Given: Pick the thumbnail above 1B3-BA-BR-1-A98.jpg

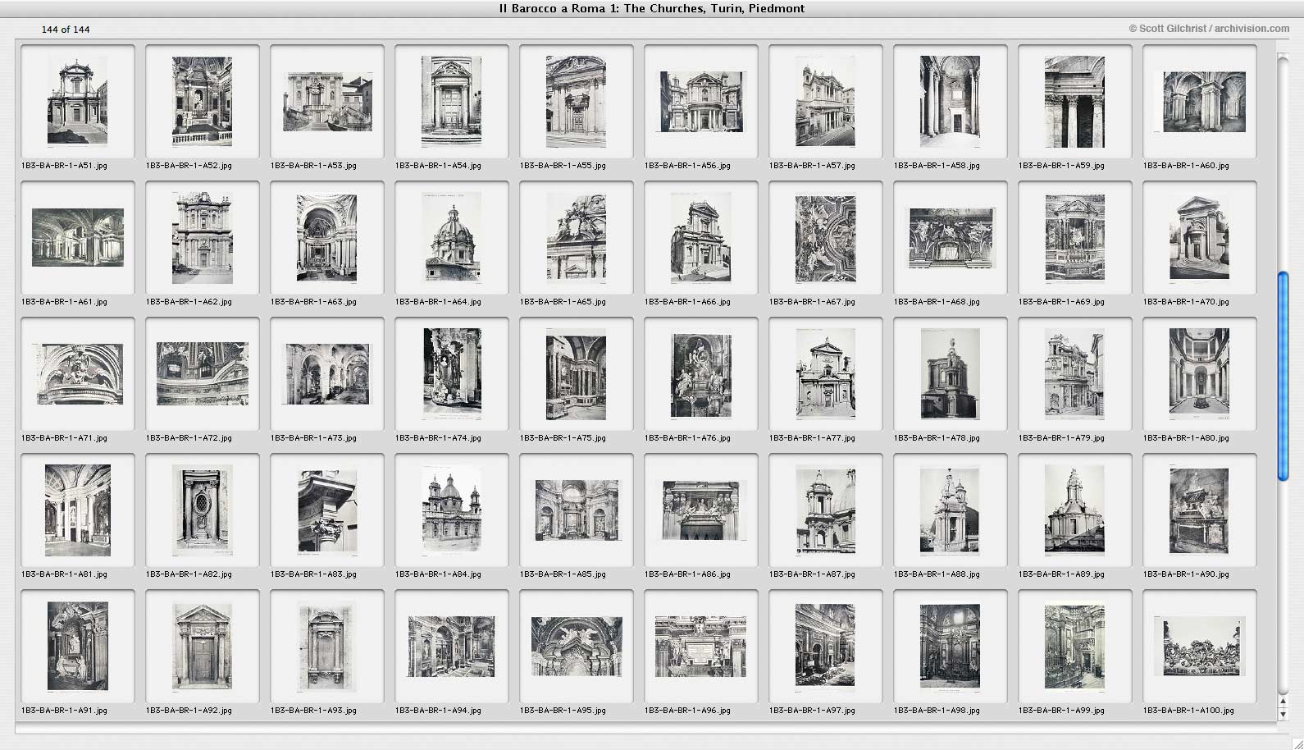Looking at the screenshot, I should tap(951, 647).
